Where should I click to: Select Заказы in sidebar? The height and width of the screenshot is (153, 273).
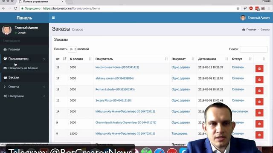click(24, 77)
